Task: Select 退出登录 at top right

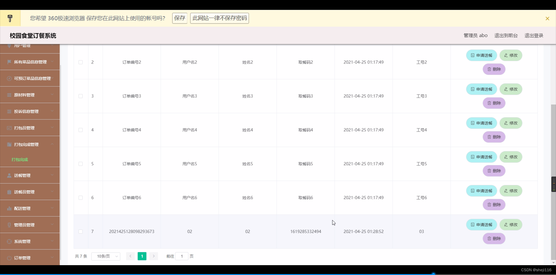Action: click(534, 35)
